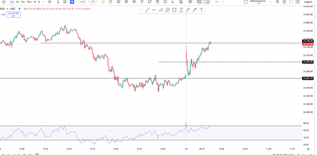Select the arrow marker drawing tool

pos(188,10)
